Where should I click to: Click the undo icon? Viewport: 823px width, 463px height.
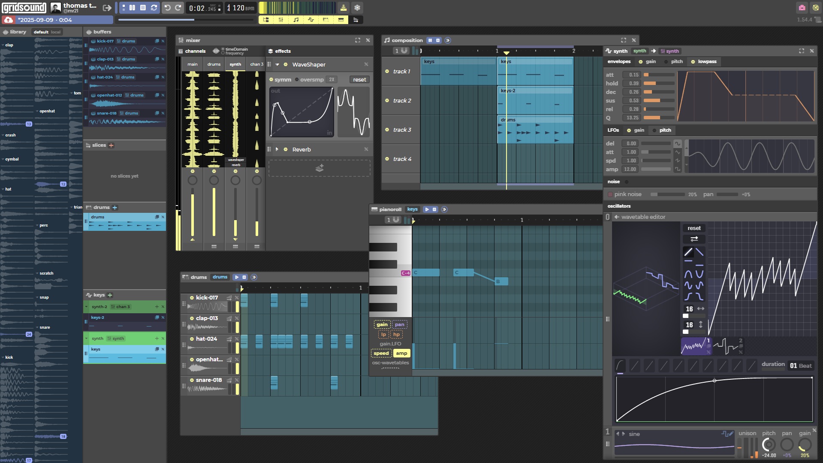[168, 8]
